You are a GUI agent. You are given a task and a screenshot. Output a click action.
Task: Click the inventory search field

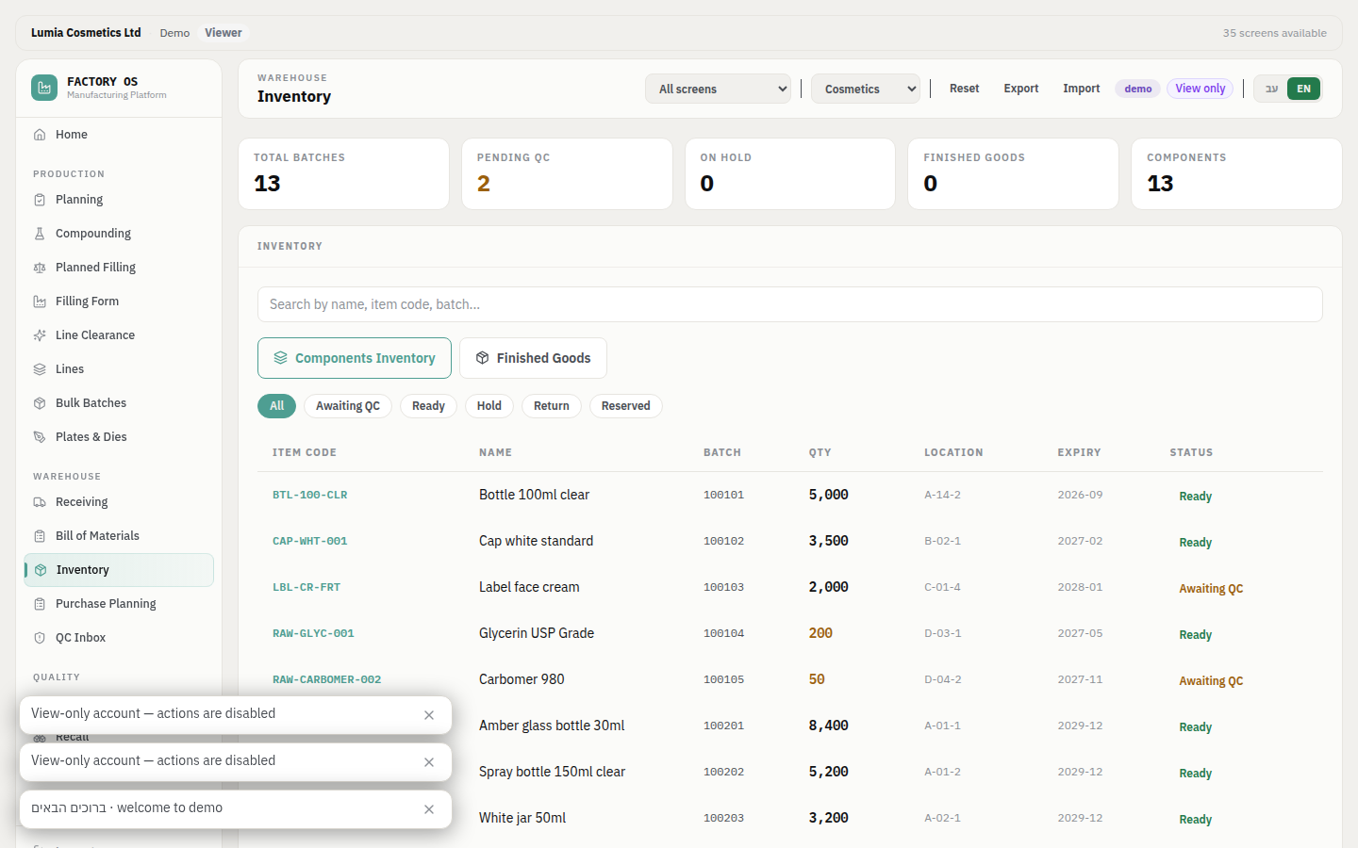[790, 304]
